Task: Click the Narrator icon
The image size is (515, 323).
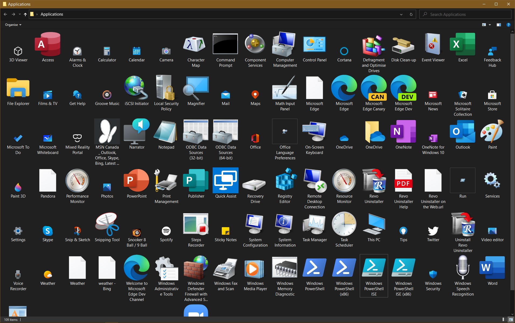Action: coord(137,131)
